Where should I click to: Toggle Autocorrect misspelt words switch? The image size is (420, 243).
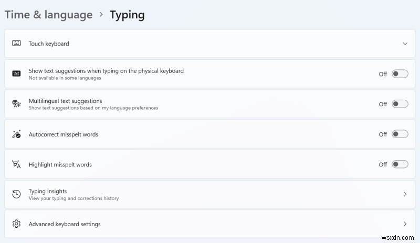point(400,134)
